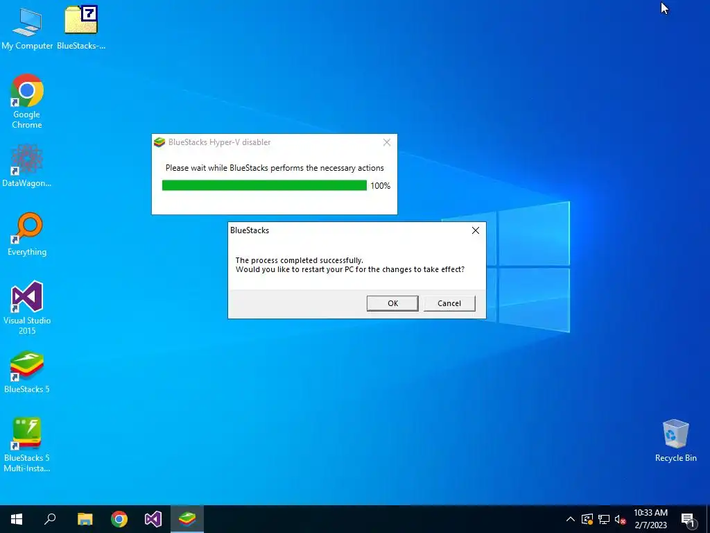This screenshot has height=533, width=710.
Task: Click BlueStacks logo in Hyper-V disabler title
Action: (x=159, y=142)
